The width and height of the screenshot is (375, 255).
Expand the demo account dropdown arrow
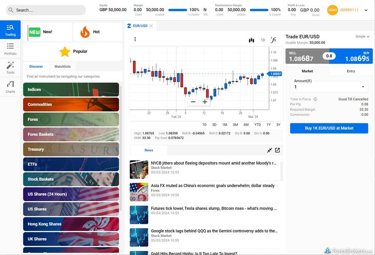pyautogui.click(x=366, y=10)
